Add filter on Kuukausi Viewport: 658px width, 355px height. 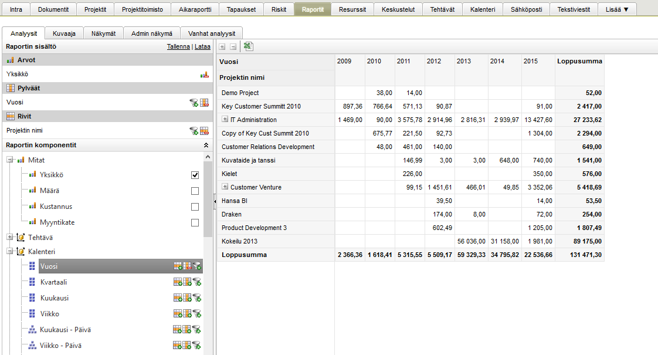[197, 298]
